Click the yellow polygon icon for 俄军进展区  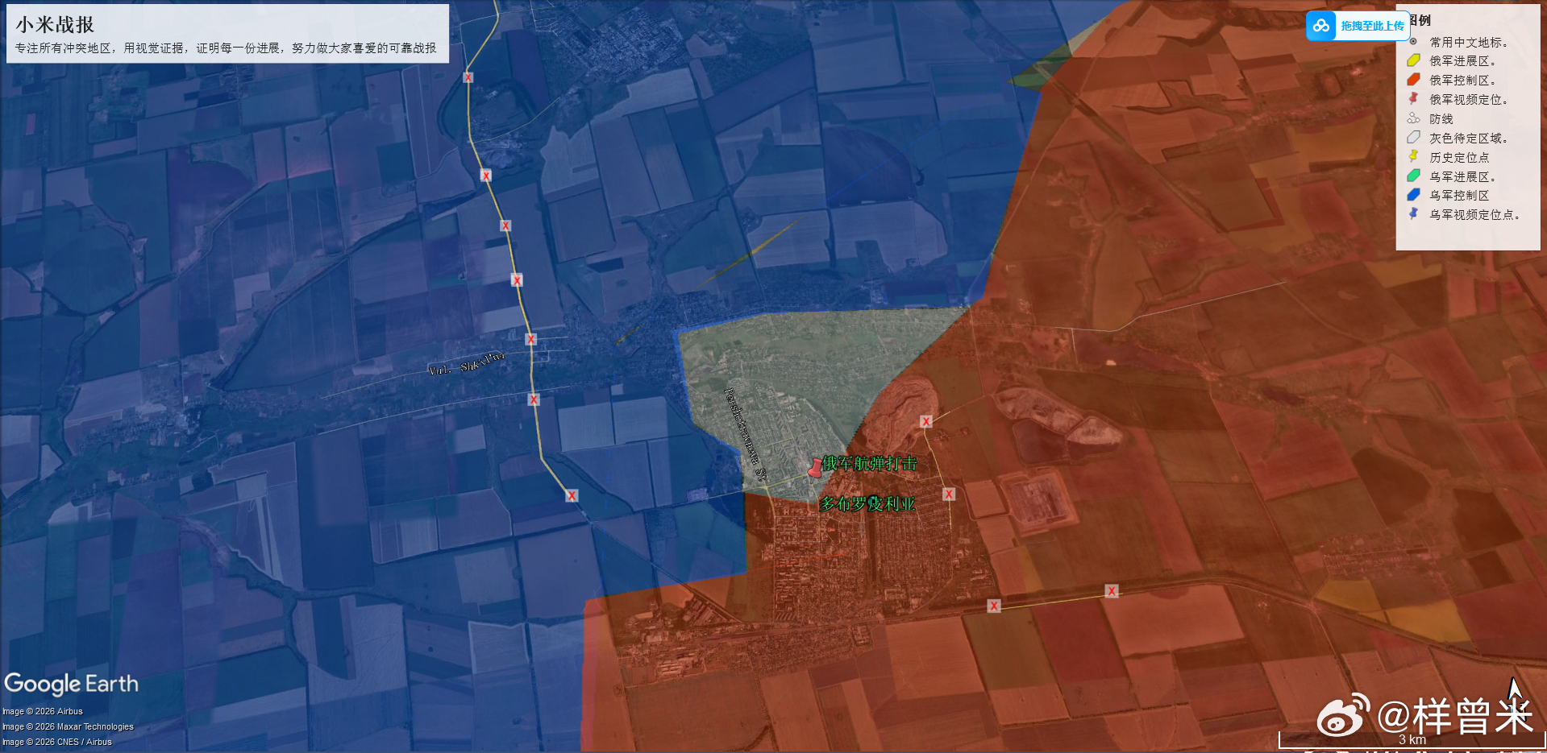coord(1413,60)
